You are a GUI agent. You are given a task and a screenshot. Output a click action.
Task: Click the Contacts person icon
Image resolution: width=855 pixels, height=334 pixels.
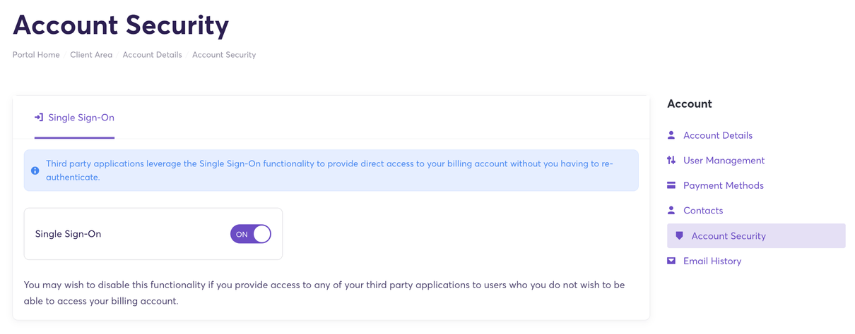pyautogui.click(x=671, y=211)
